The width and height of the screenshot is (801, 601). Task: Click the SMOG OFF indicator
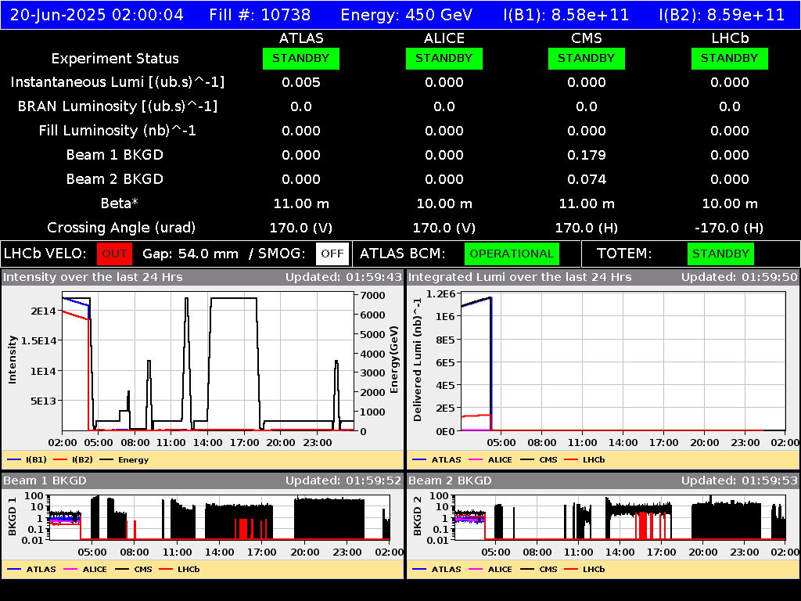pyautogui.click(x=332, y=254)
